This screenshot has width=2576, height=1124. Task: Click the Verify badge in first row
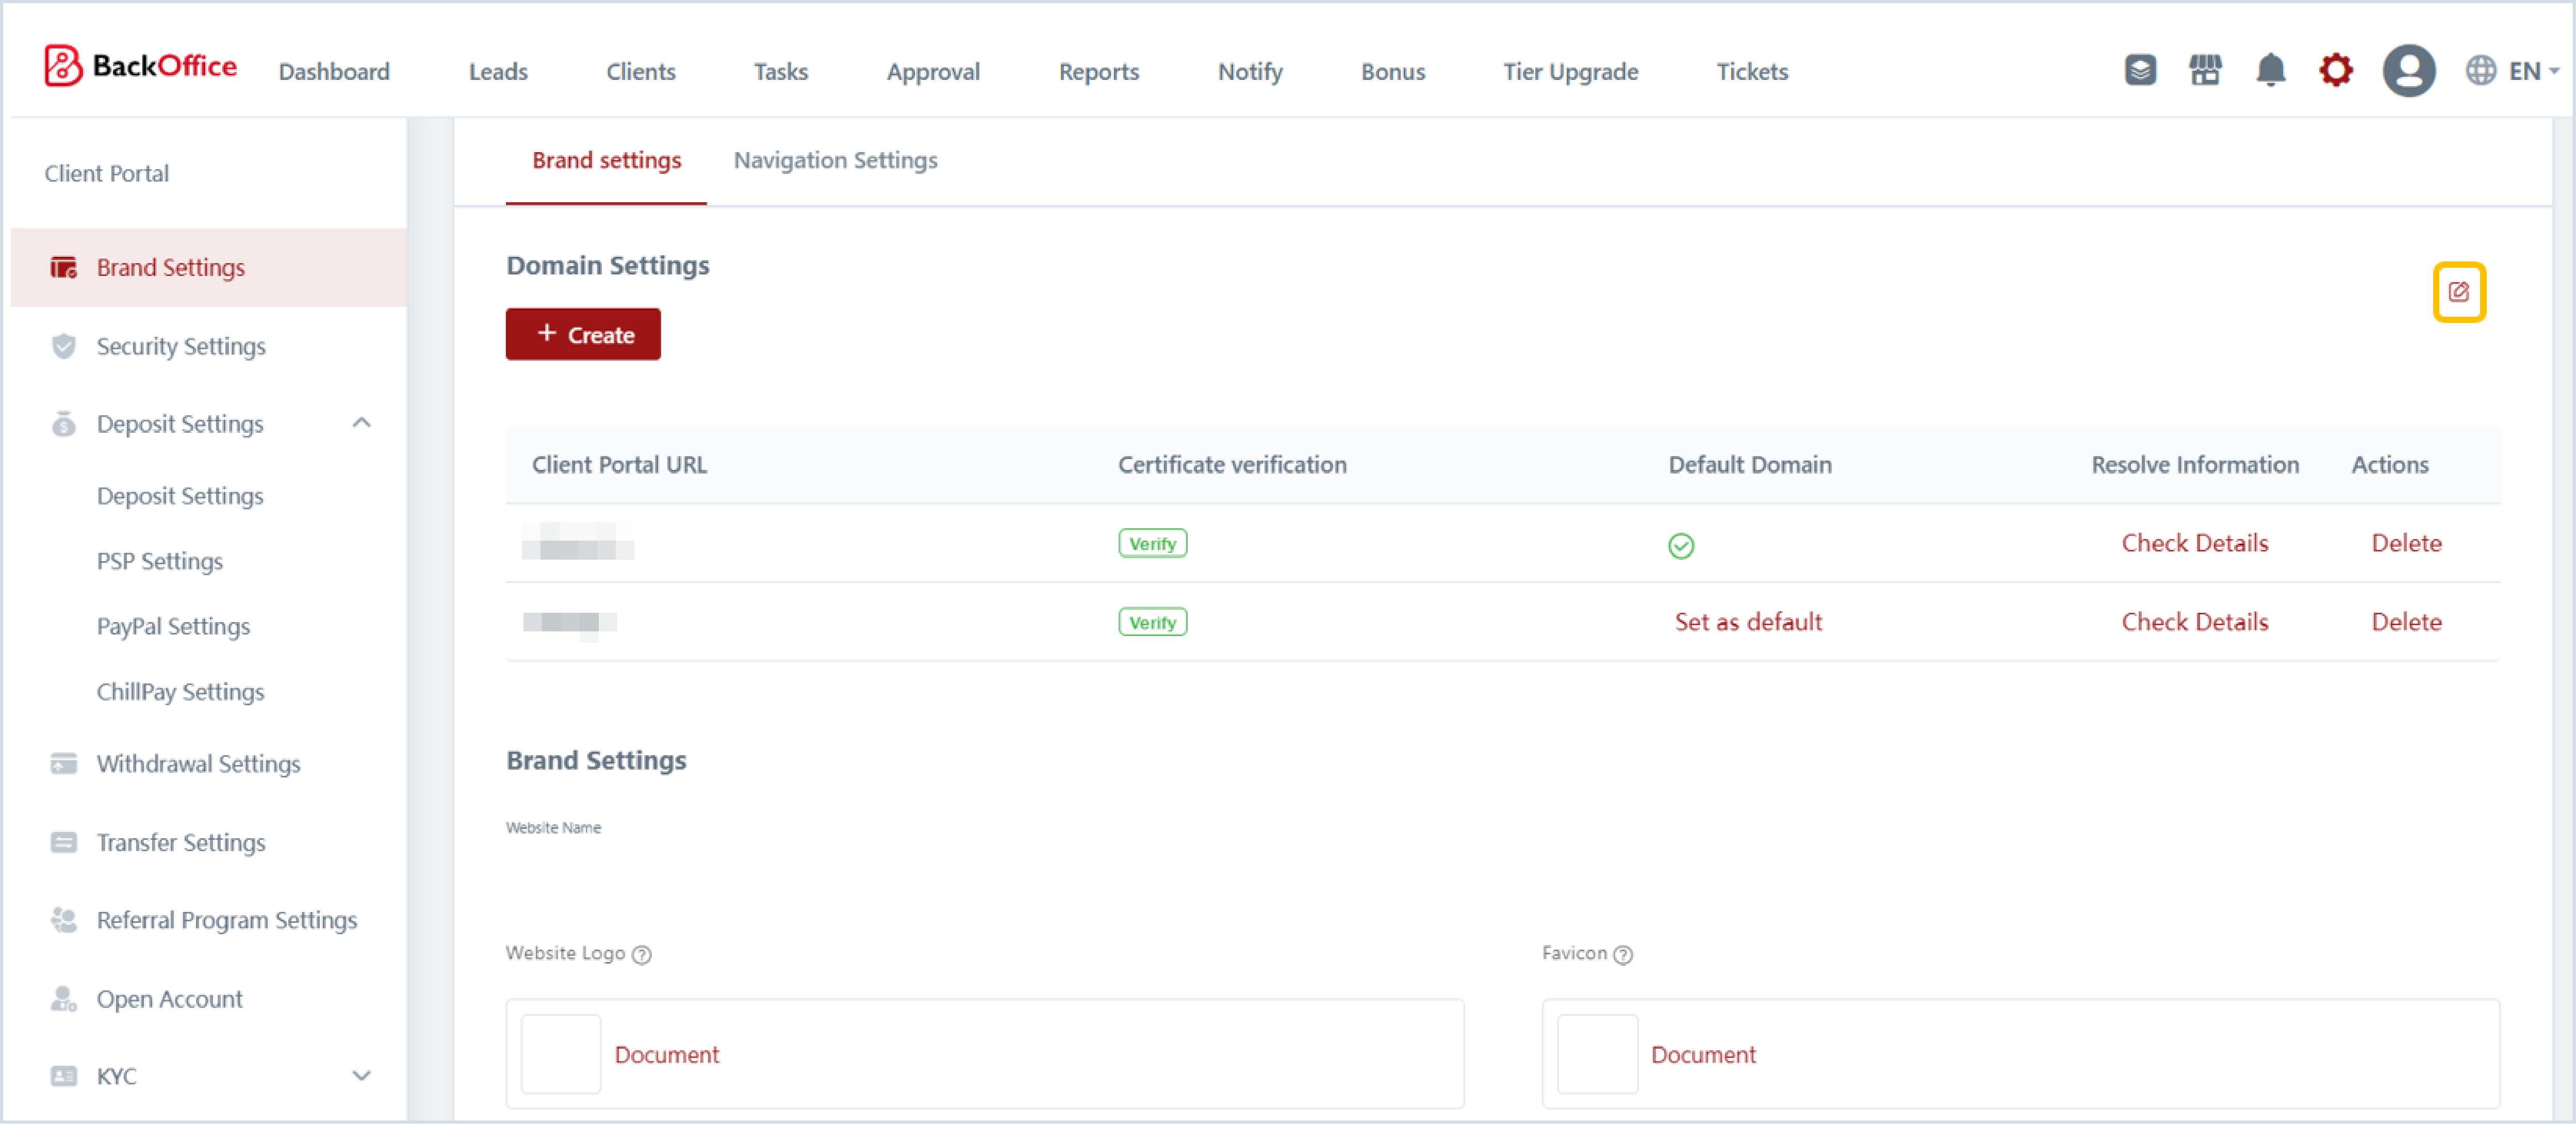click(x=1152, y=543)
